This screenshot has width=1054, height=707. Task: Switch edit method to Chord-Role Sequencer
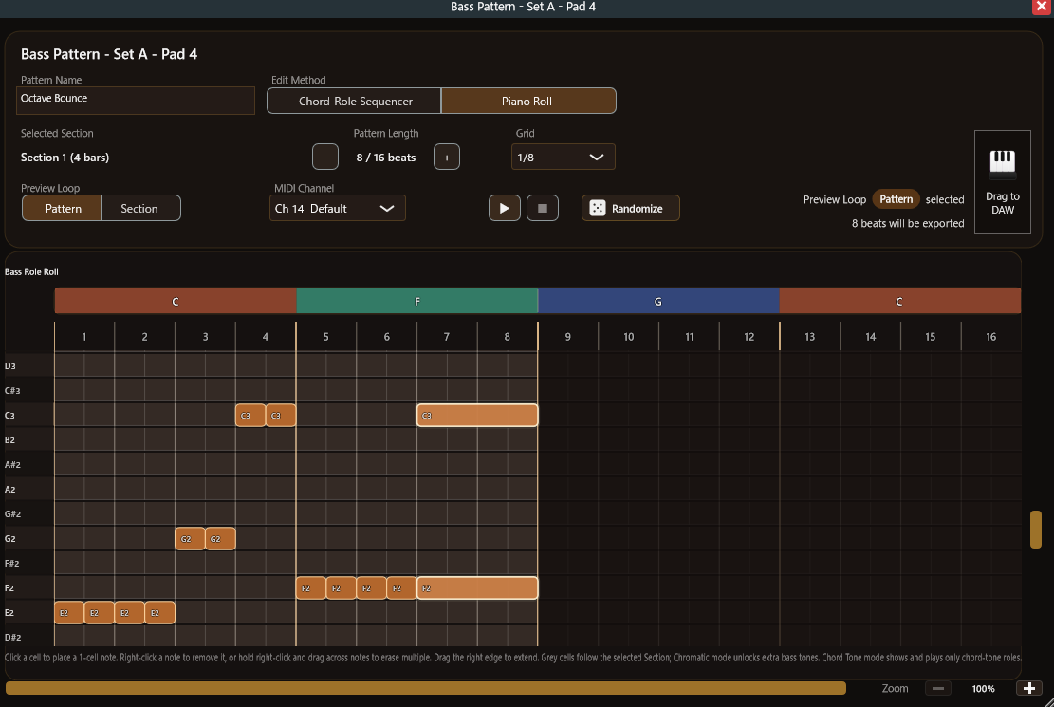[354, 101]
